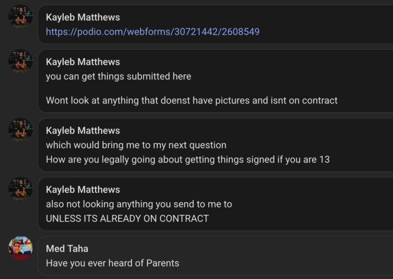Click Kayleb Matthews name above the podio link
The width and height of the screenshot is (393, 279).
click(x=83, y=17)
